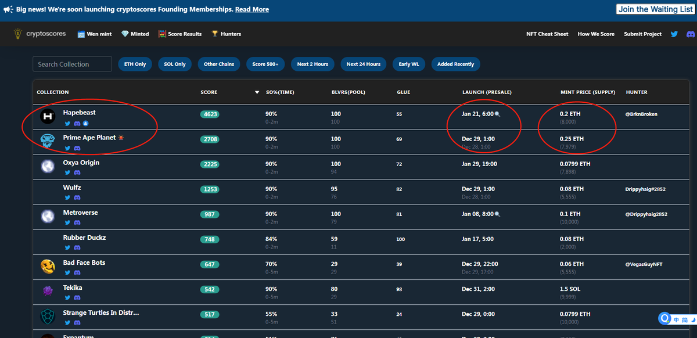Open hunter @VegasGuyNFT's profile link
The image size is (697, 338).
(644, 264)
